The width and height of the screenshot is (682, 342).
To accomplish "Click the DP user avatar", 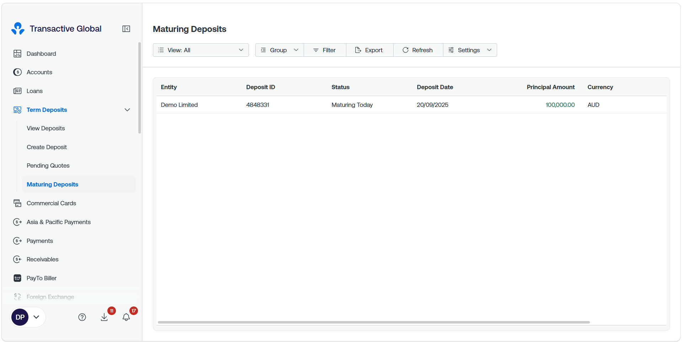I will (x=20, y=317).
